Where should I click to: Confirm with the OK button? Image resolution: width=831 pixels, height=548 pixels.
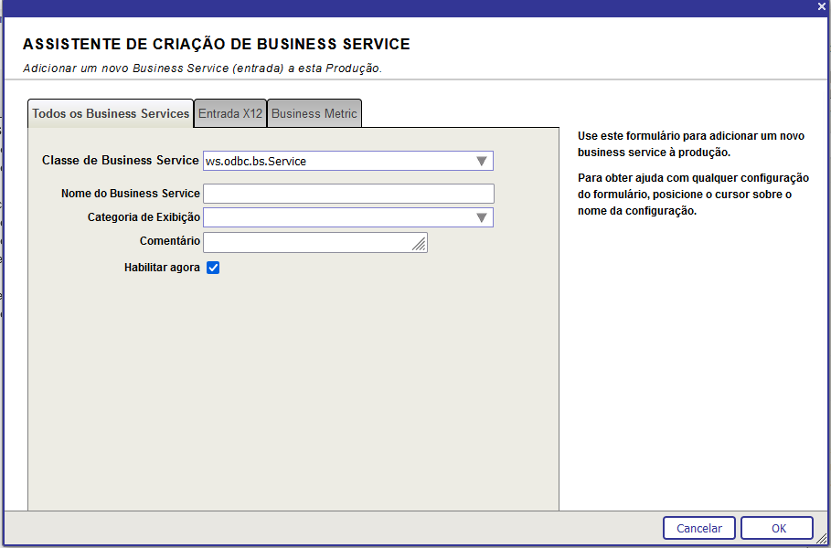pyautogui.click(x=777, y=528)
